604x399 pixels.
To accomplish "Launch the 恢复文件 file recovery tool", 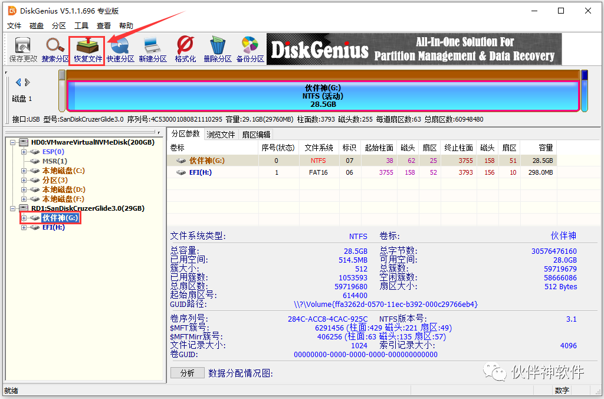I will 88,50.
